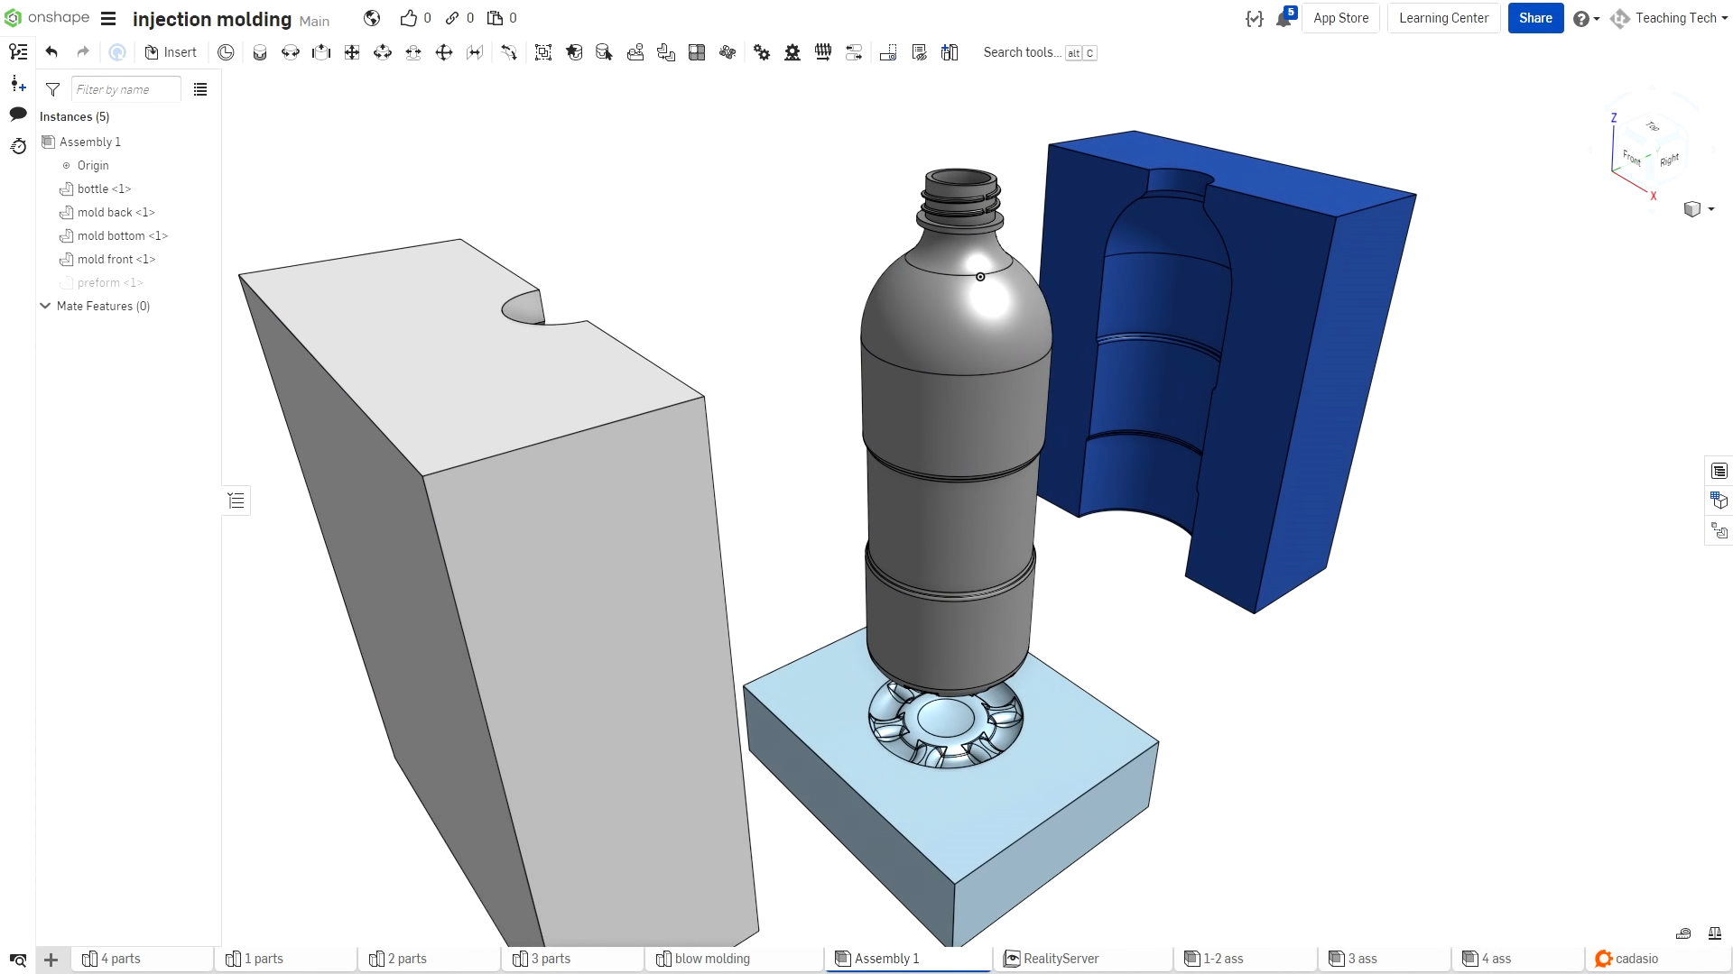Click the Undo arrow in toolbar
Screen dimensions: 1733x974
point(51,52)
